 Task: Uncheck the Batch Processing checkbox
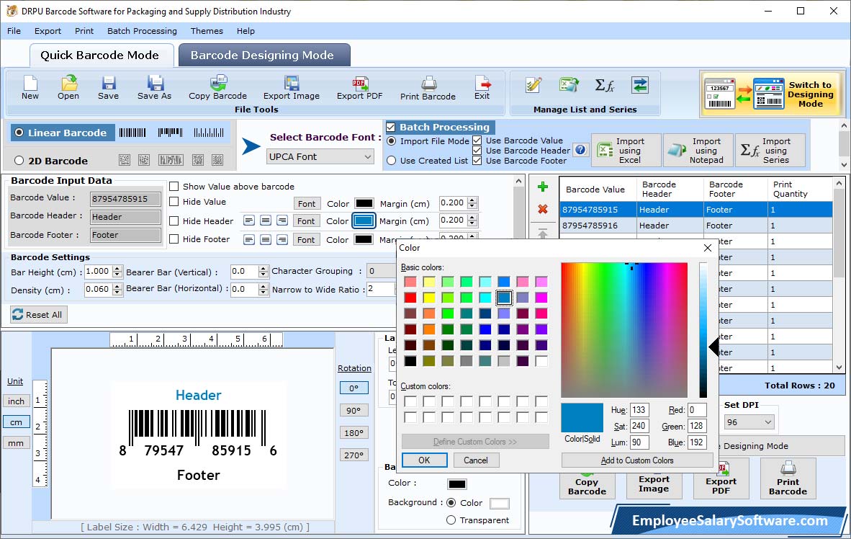coord(390,127)
